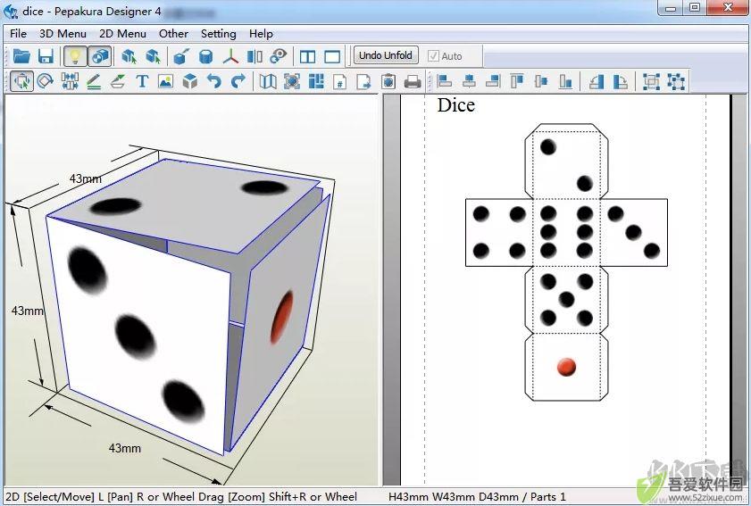
Task: Click the five-dot face in unfolded pattern
Action: 567,300
